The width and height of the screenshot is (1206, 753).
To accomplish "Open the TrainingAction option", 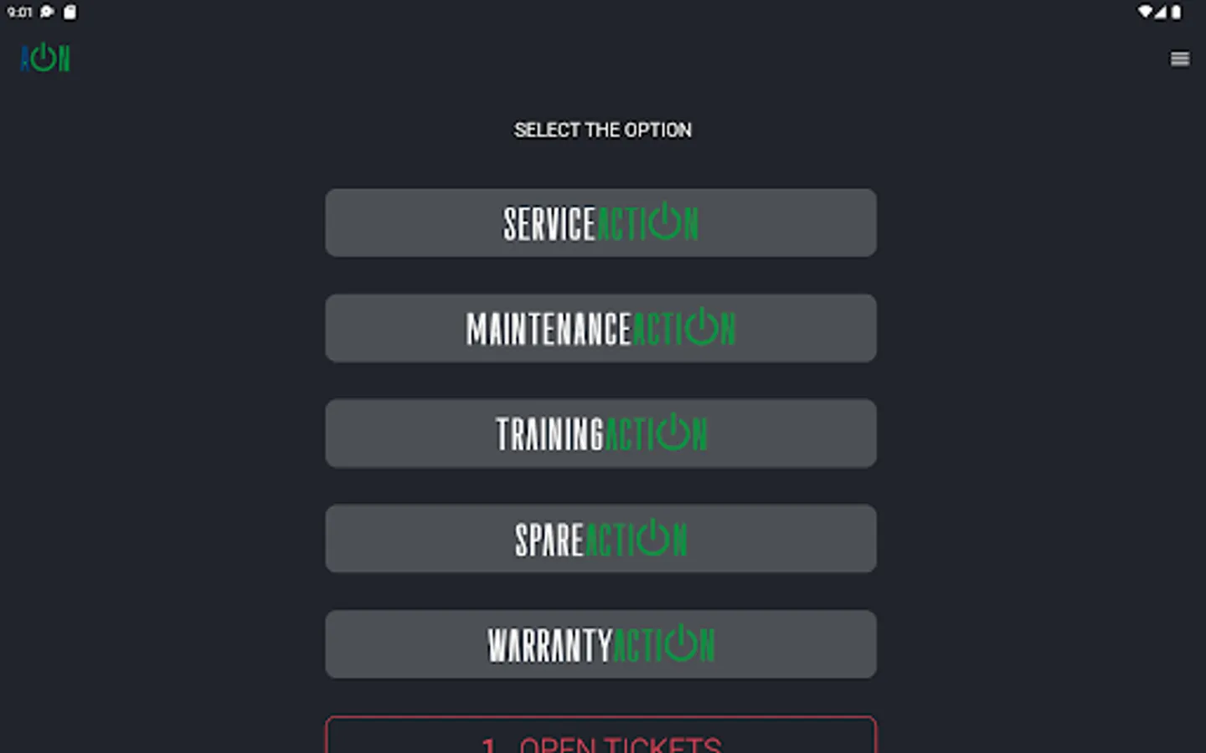I will point(600,433).
